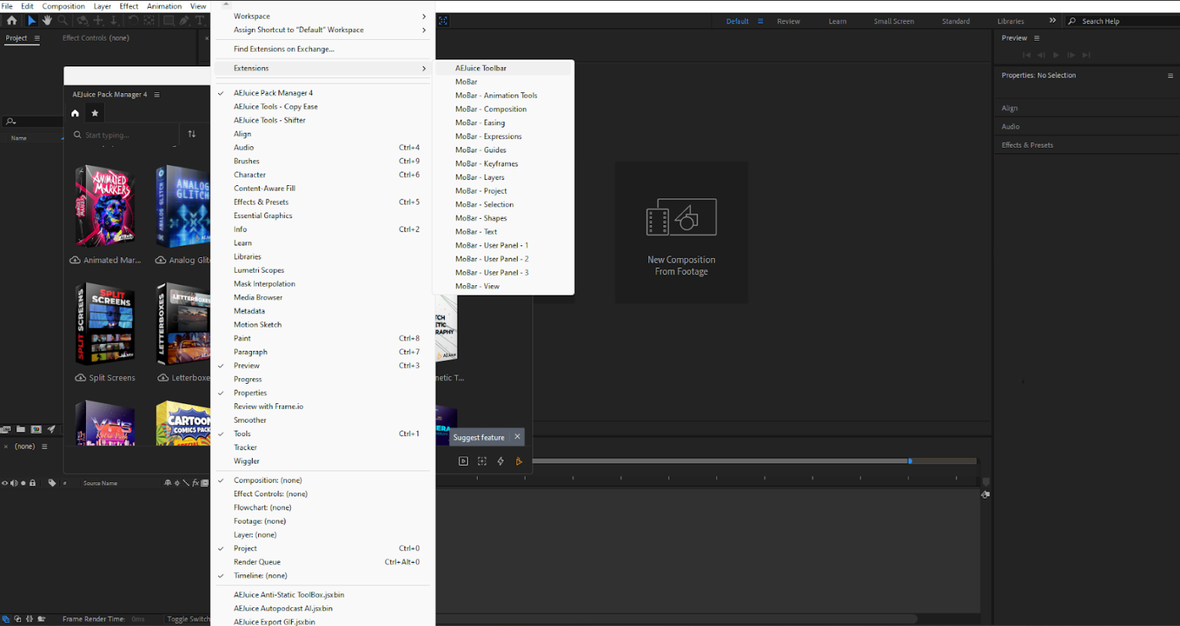This screenshot has height=626, width=1180.
Task: Click the AEJuice sort arrows icon
Action: (192, 134)
